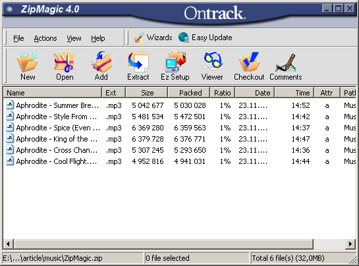Select Aphrodite - Cool Flight.... file

(x=179, y=161)
